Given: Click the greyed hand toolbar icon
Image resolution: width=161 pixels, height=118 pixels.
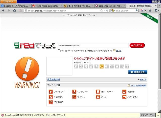Looking at the screenshot, I should click(x=20, y=11).
